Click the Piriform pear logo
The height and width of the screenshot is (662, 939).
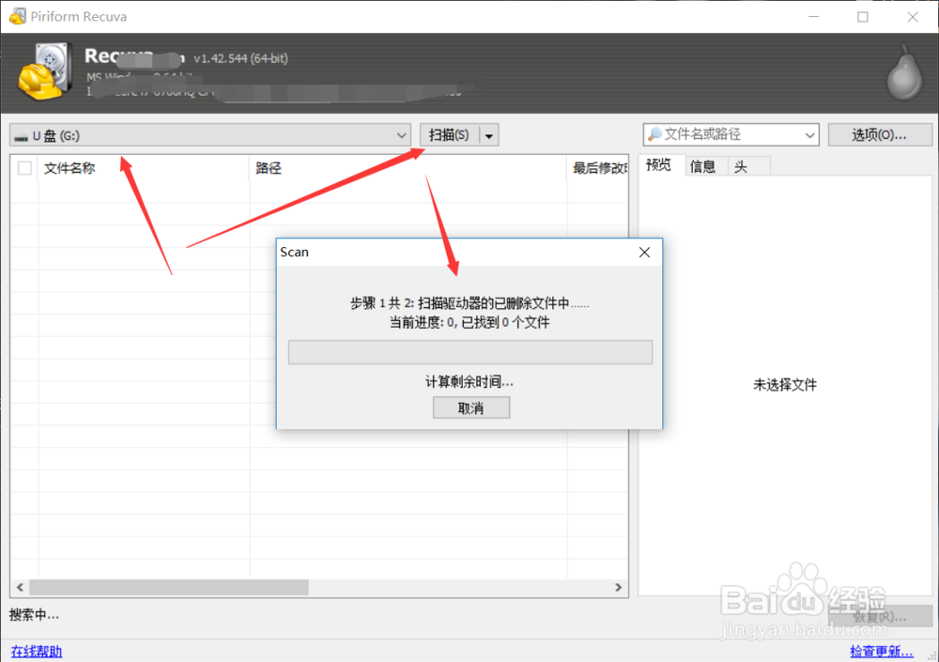coord(904,72)
